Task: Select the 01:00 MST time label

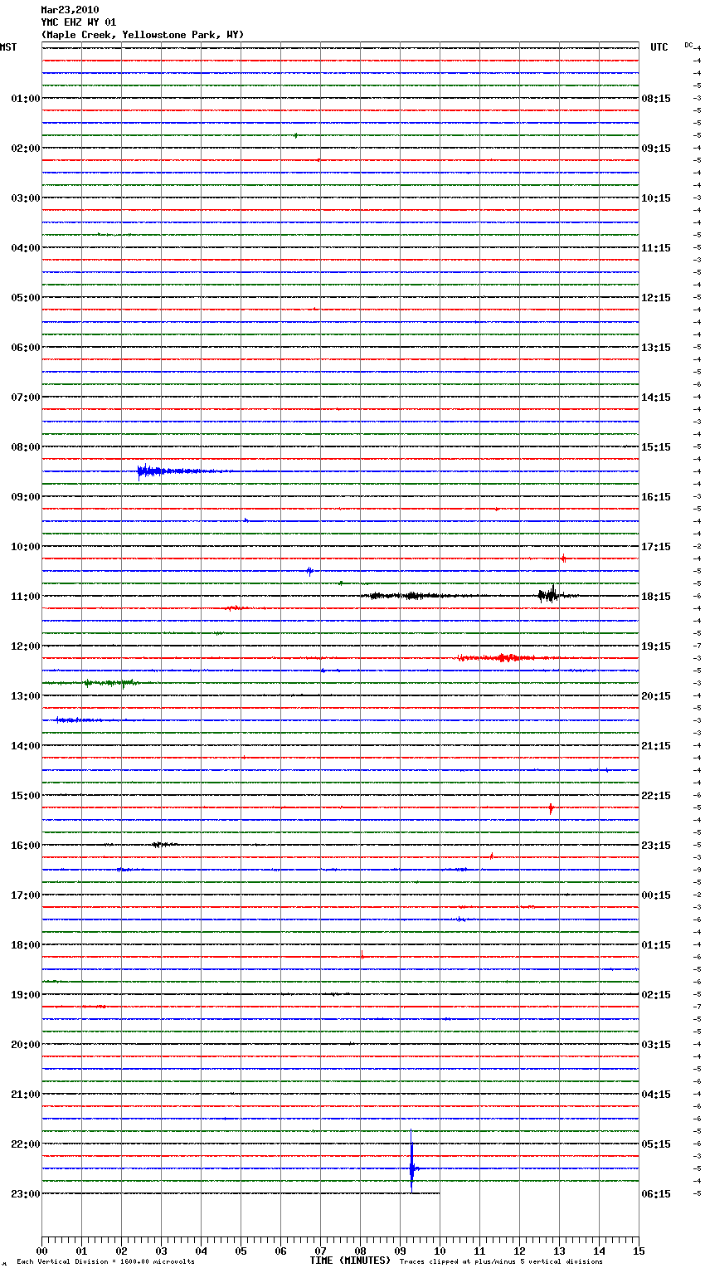Action: (26, 99)
